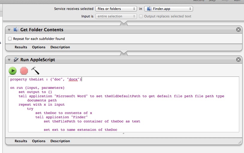Click 'set ext to name extension' line
Image resolution: width=244 pixels, height=153 pixels.
[80, 130]
